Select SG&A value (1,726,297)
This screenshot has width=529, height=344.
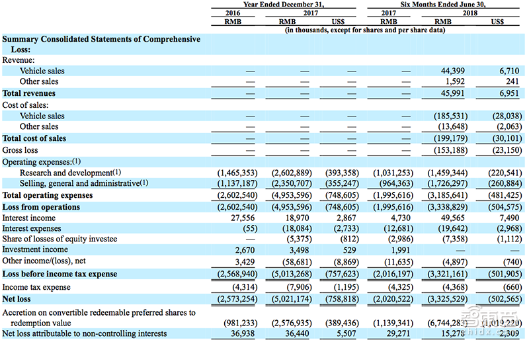tap(448, 183)
